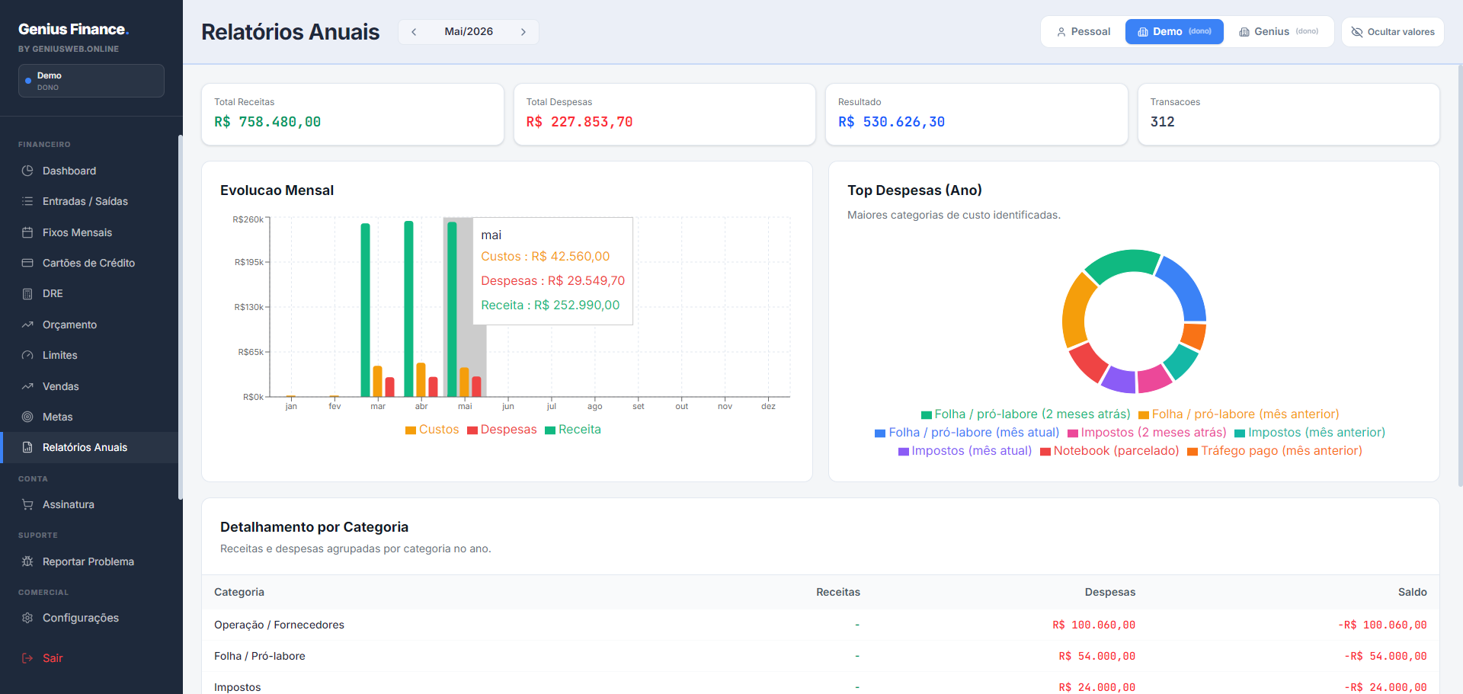Go to previous month with left chevron
The width and height of the screenshot is (1463, 694).
pos(414,32)
